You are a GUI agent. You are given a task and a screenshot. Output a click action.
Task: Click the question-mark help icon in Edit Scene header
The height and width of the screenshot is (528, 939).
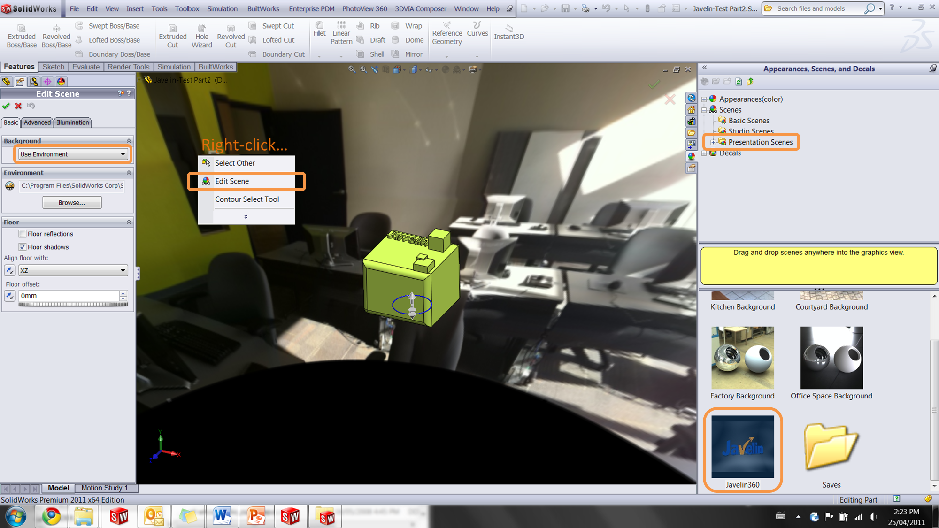pyautogui.click(x=129, y=93)
